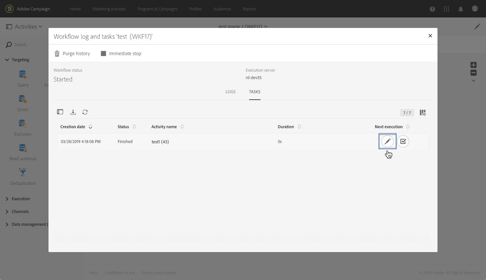Click the edit pencil icon in workflow header

477,27
